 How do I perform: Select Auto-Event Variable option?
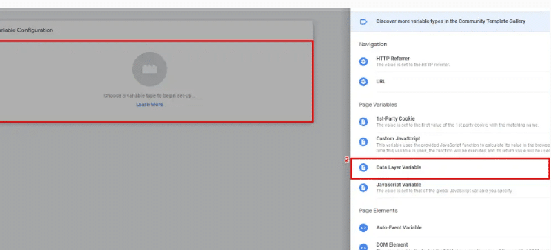pos(450,228)
